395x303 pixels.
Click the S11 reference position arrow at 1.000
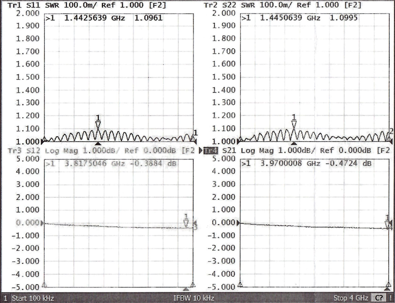(44, 141)
